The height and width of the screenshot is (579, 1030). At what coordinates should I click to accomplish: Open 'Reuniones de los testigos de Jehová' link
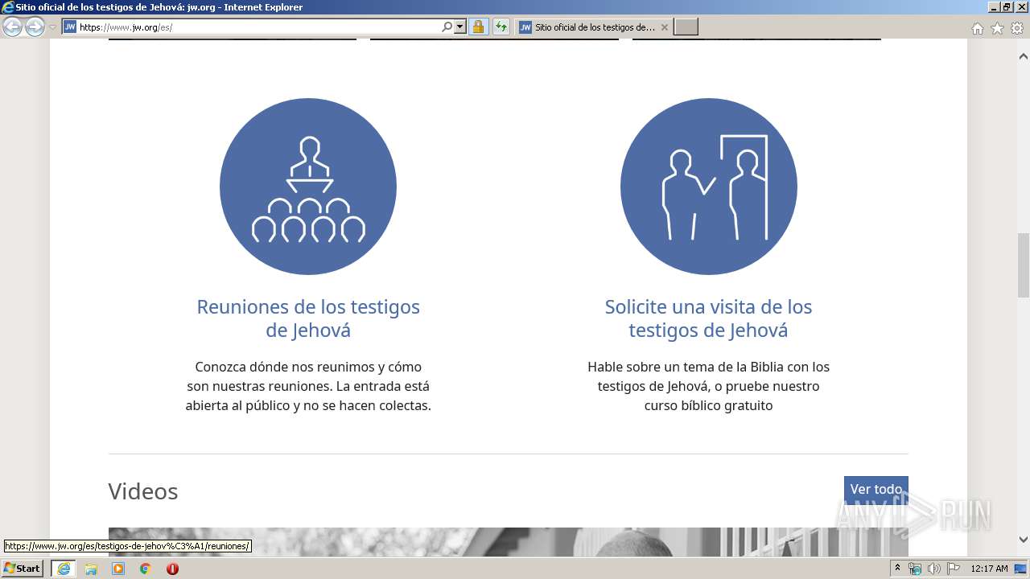(x=308, y=318)
